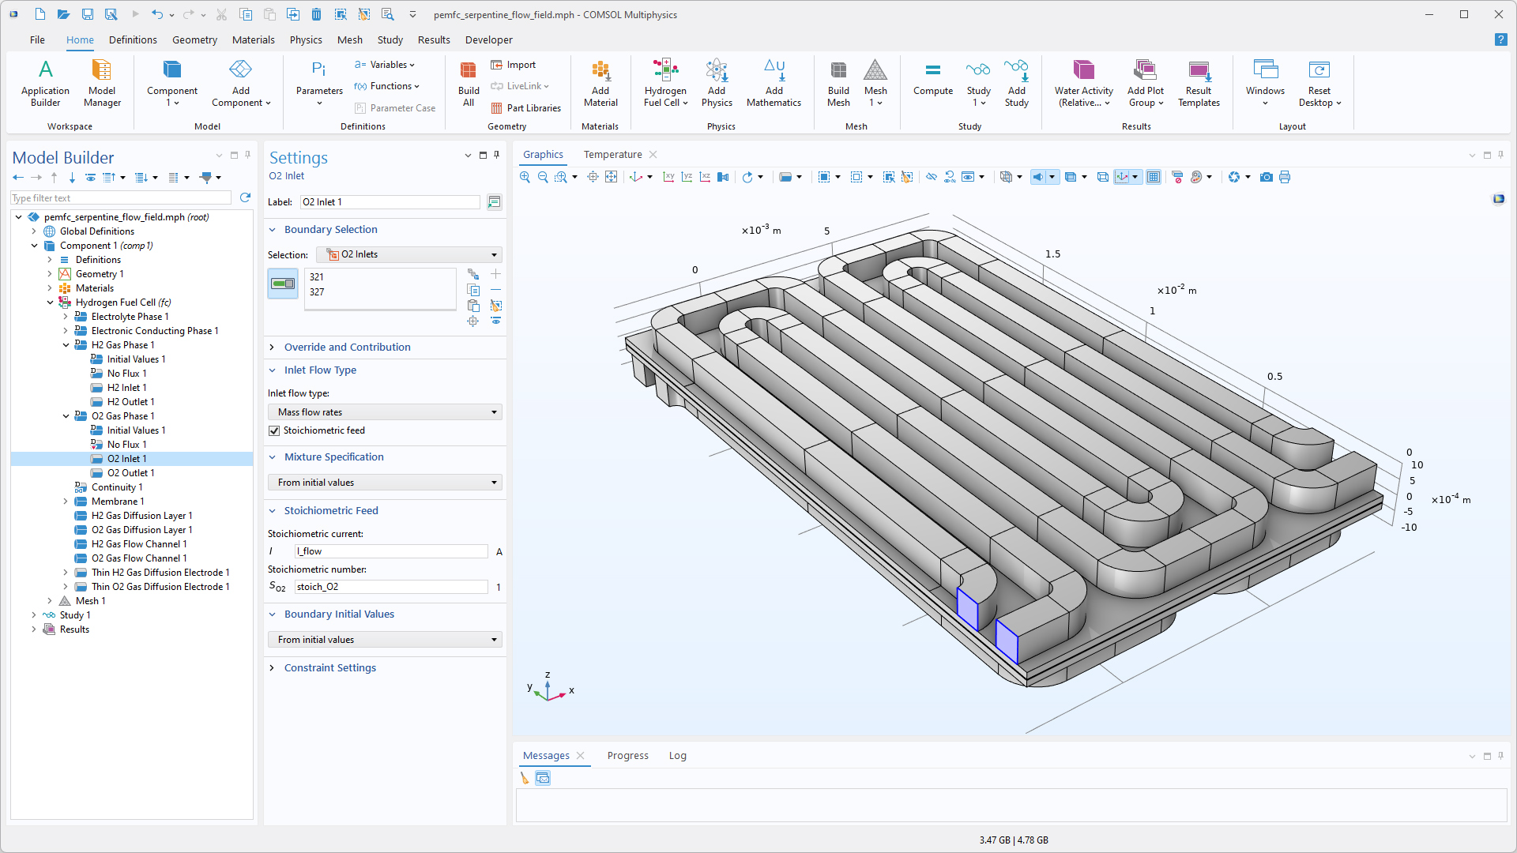Click the print graphics icon
The image size is (1517, 853).
[1285, 177]
